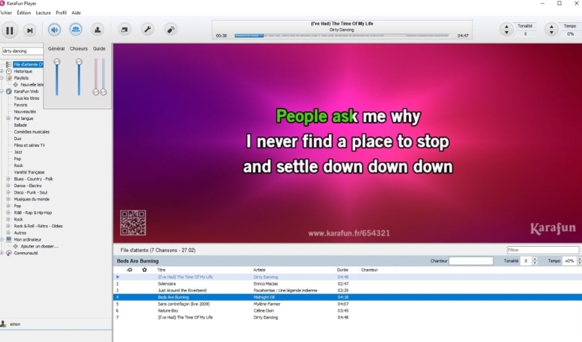Click the Général volume slider handle
The height and width of the screenshot is (342, 582).
pos(57,62)
